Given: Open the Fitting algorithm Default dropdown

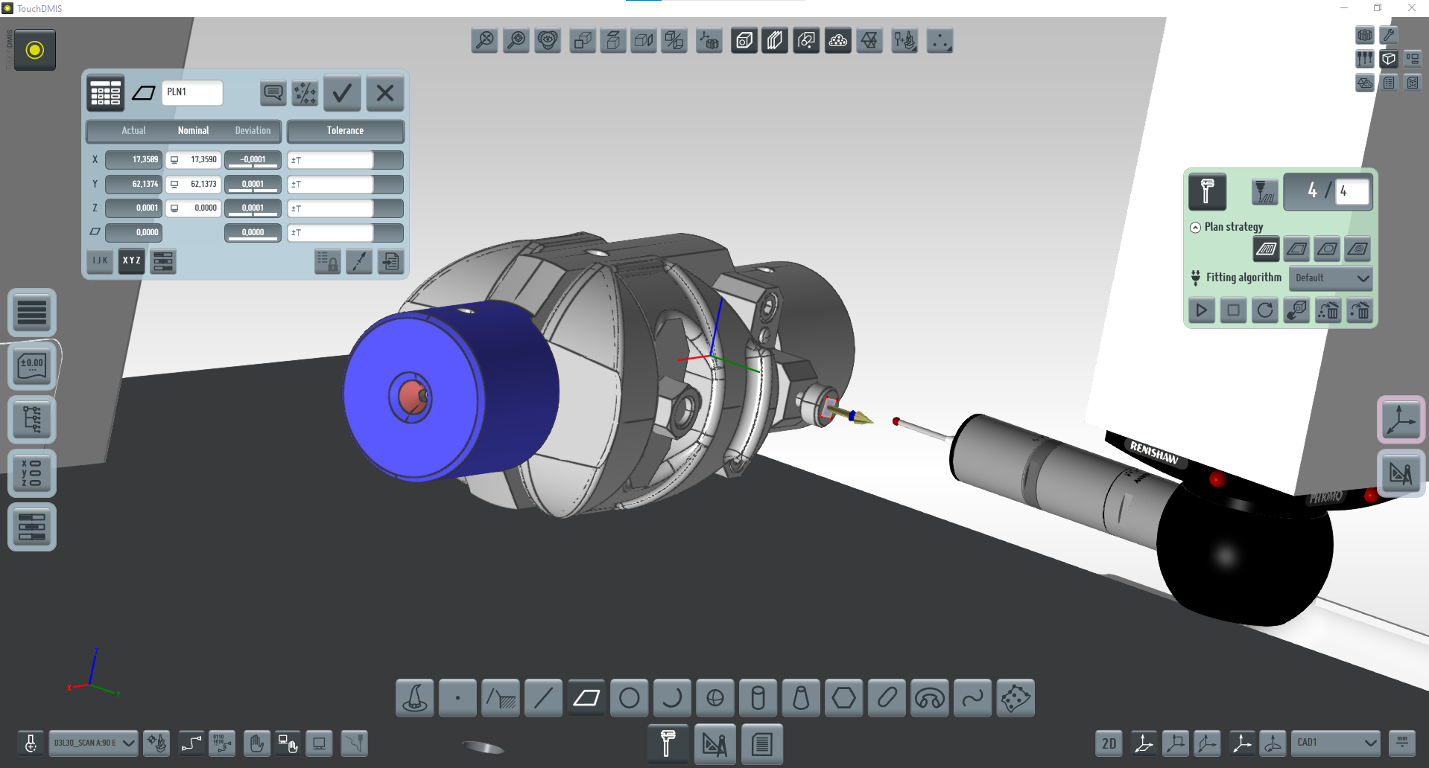Looking at the screenshot, I should (1331, 278).
